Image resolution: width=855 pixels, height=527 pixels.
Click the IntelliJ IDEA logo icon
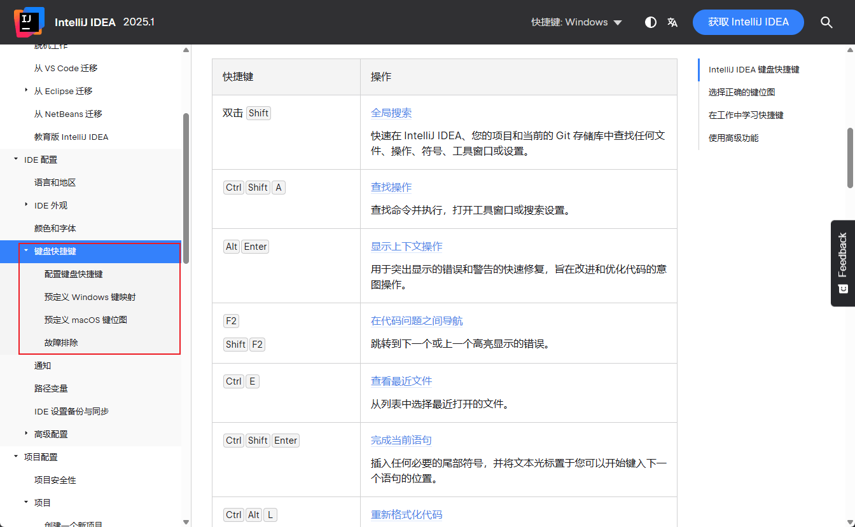coord(29,22)
